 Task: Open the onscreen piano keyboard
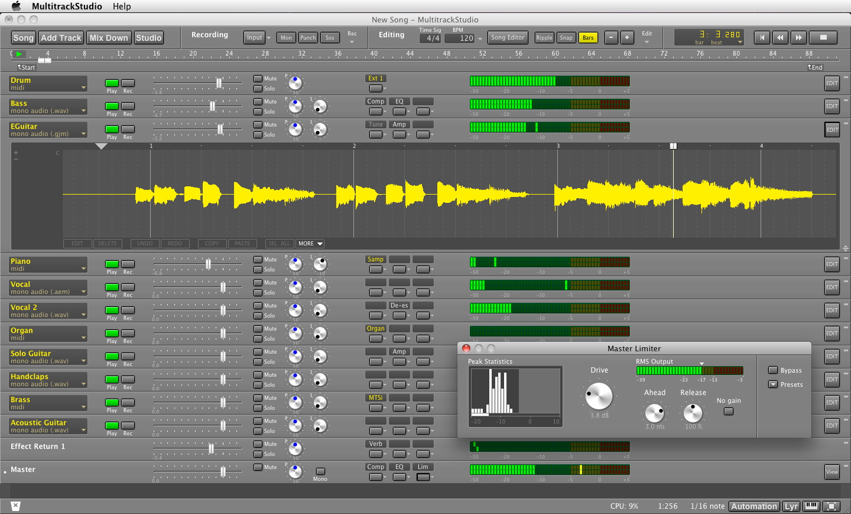[811, 506]
